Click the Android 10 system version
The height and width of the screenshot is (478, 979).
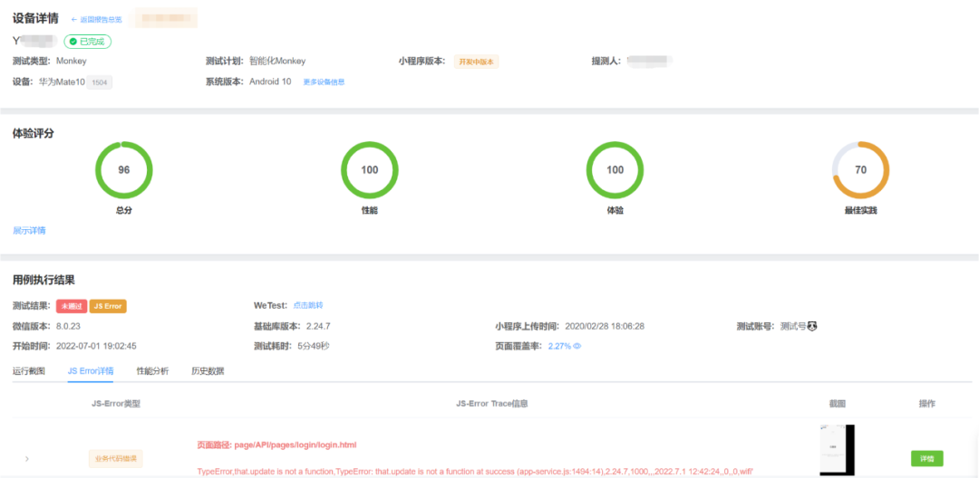[270, 81]
